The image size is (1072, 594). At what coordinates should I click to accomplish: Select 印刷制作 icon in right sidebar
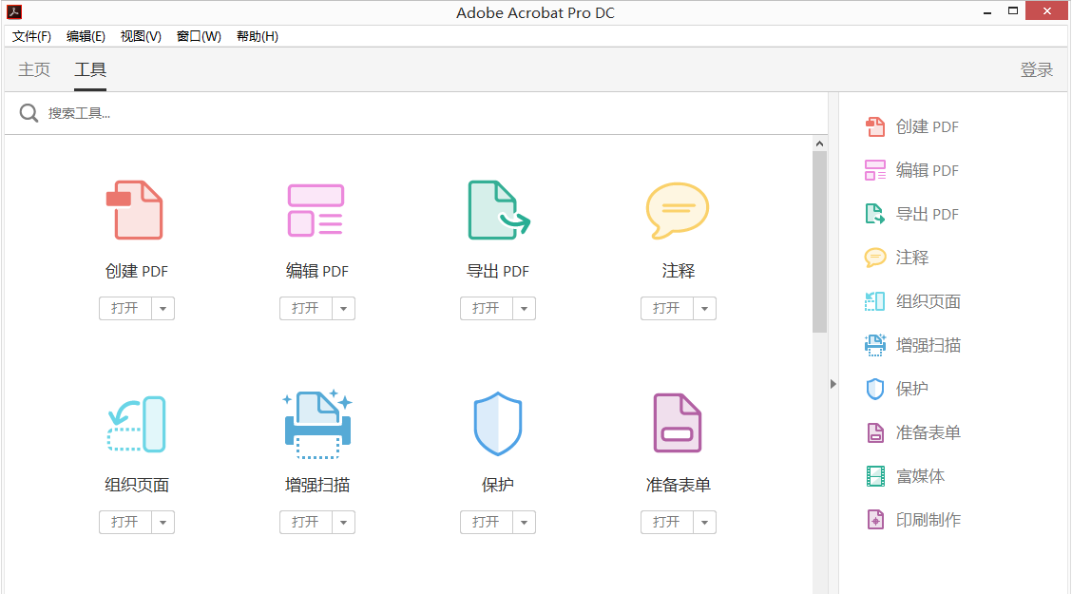coord(875,520)
